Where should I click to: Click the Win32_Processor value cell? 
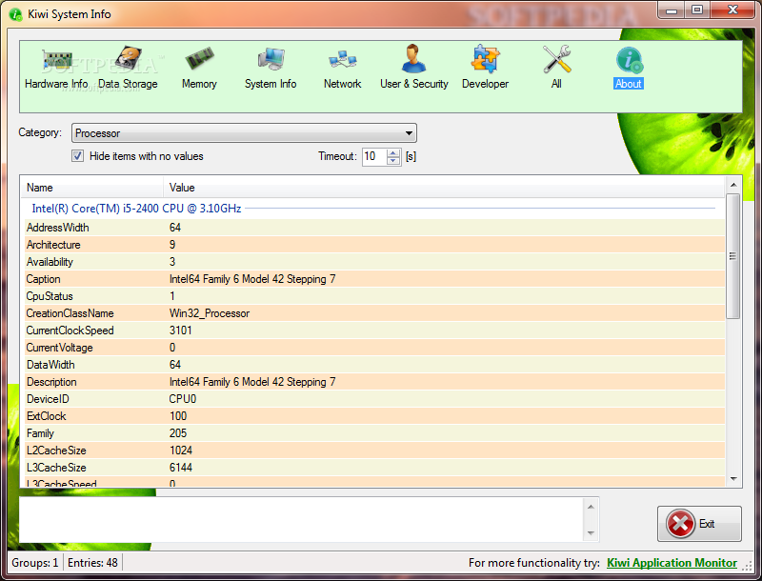(x=210, y=313)
